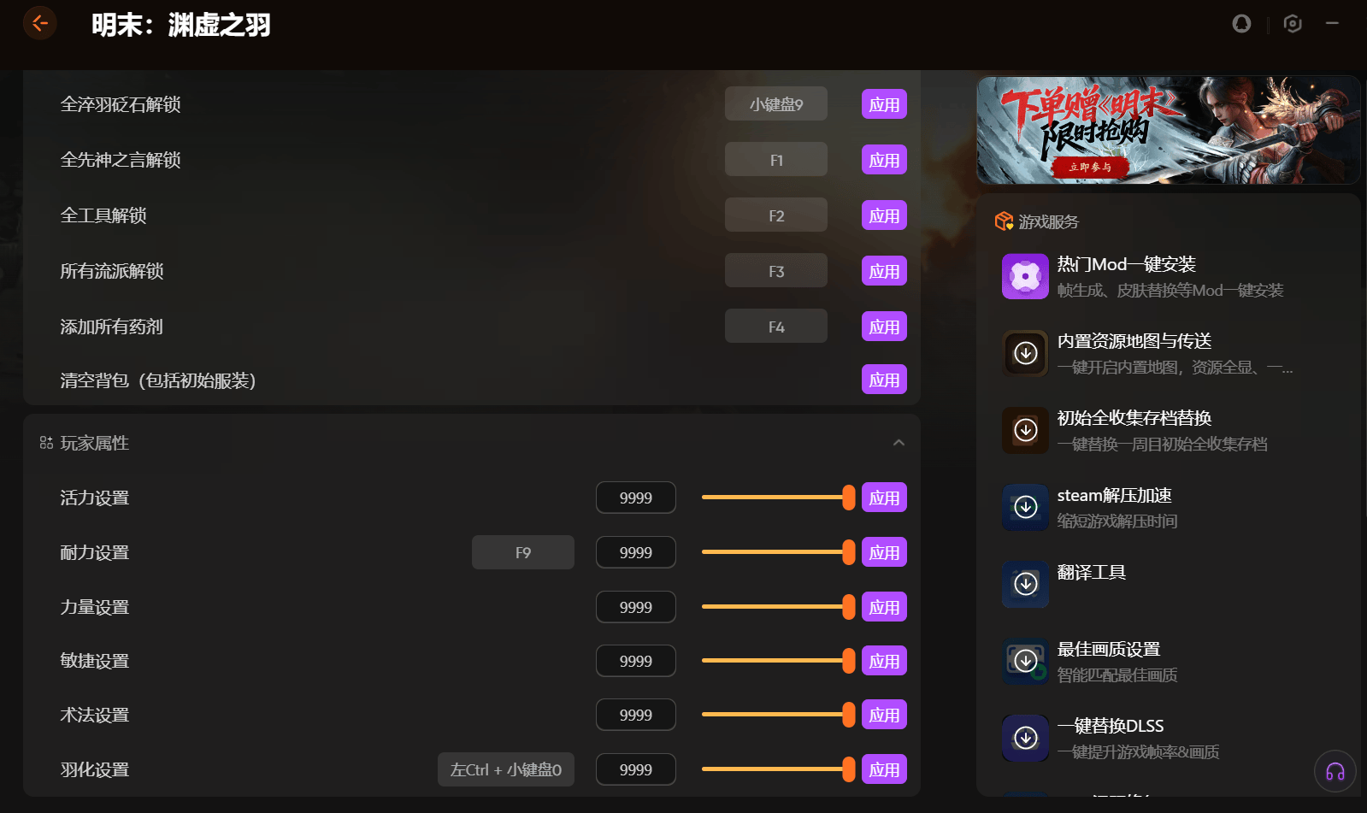Click the 力量设置 value field 9999
This screenshot has width=1367, height=813.
[x=636, y=607]
